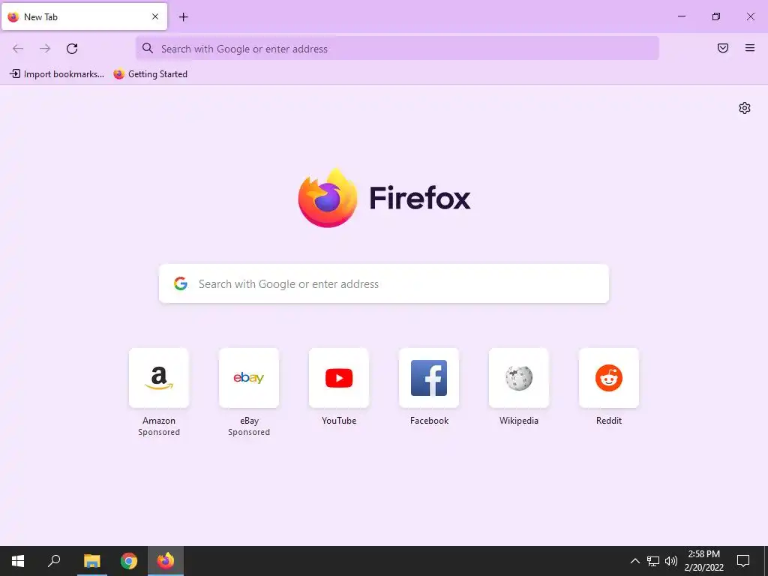The height and width of the screenshot is (576, 768).
Task: Open the Windows notification center
Action: coord(743,561)
